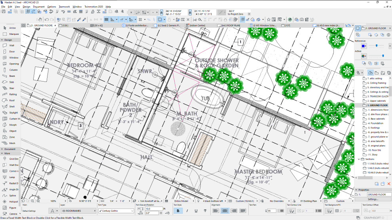The image size is (392, 220).
Task: Toggle underline text style
Action: click(196, 211)
